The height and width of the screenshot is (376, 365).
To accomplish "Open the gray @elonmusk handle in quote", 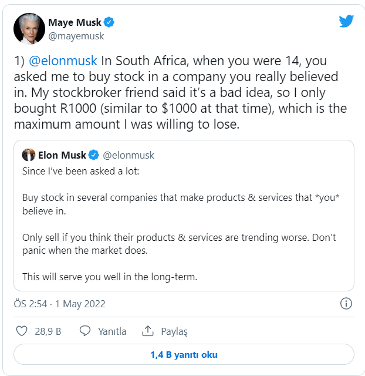I will click(129, 155).
